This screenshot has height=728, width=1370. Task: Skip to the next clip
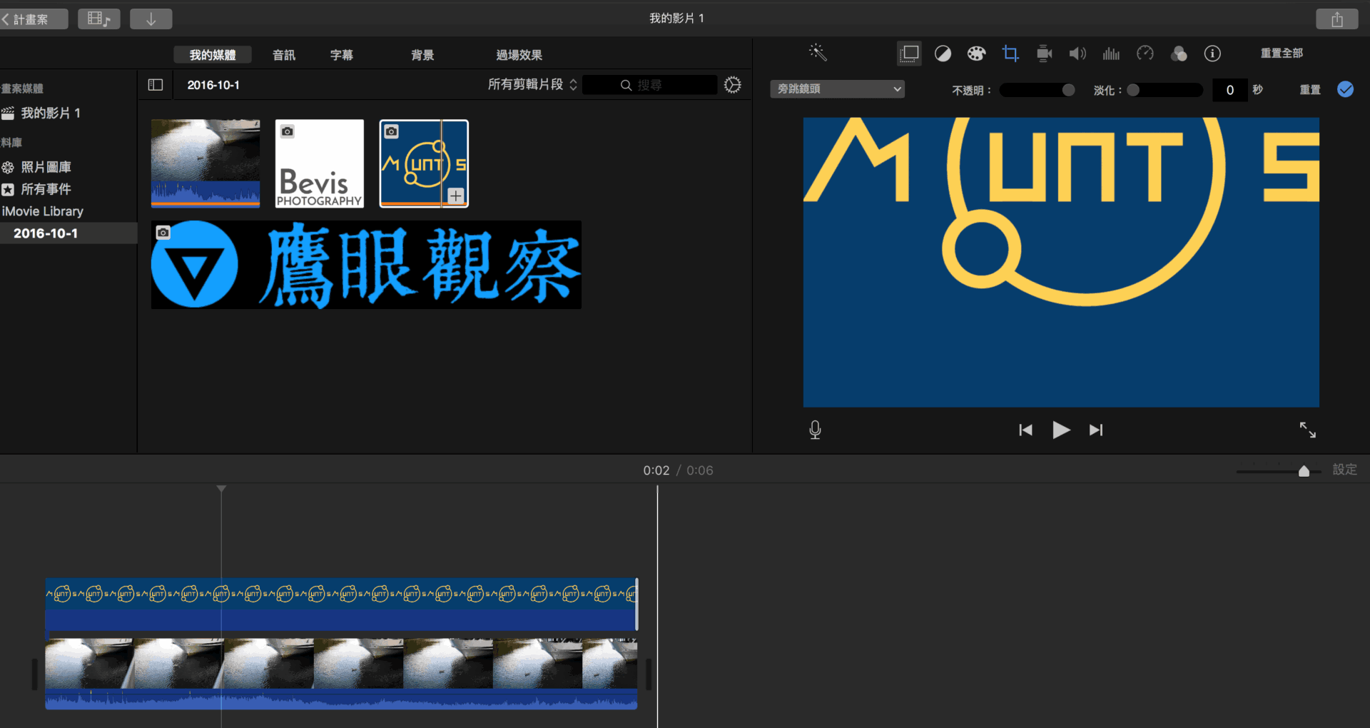(1096, 430)
